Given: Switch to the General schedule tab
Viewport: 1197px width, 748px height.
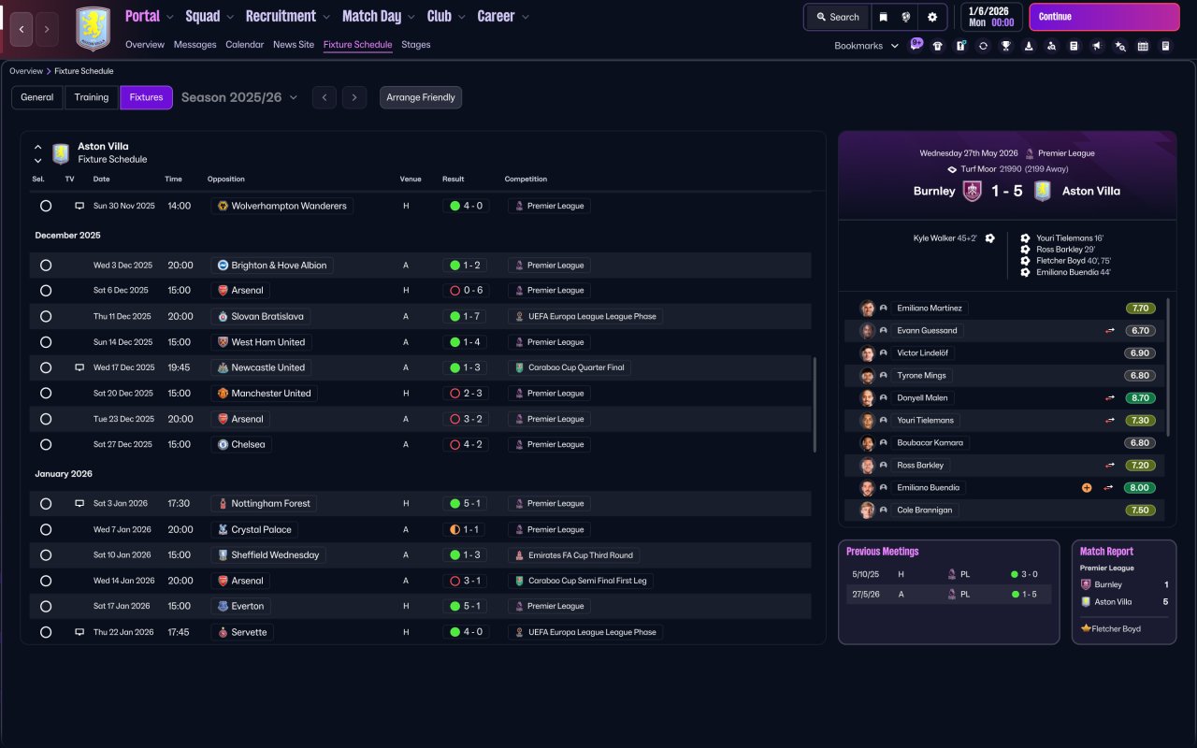Looking at the screenshot, I should tap(37, 97).
